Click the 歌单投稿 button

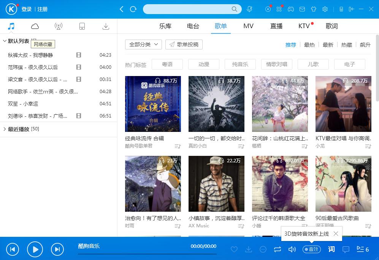(184, 44)
